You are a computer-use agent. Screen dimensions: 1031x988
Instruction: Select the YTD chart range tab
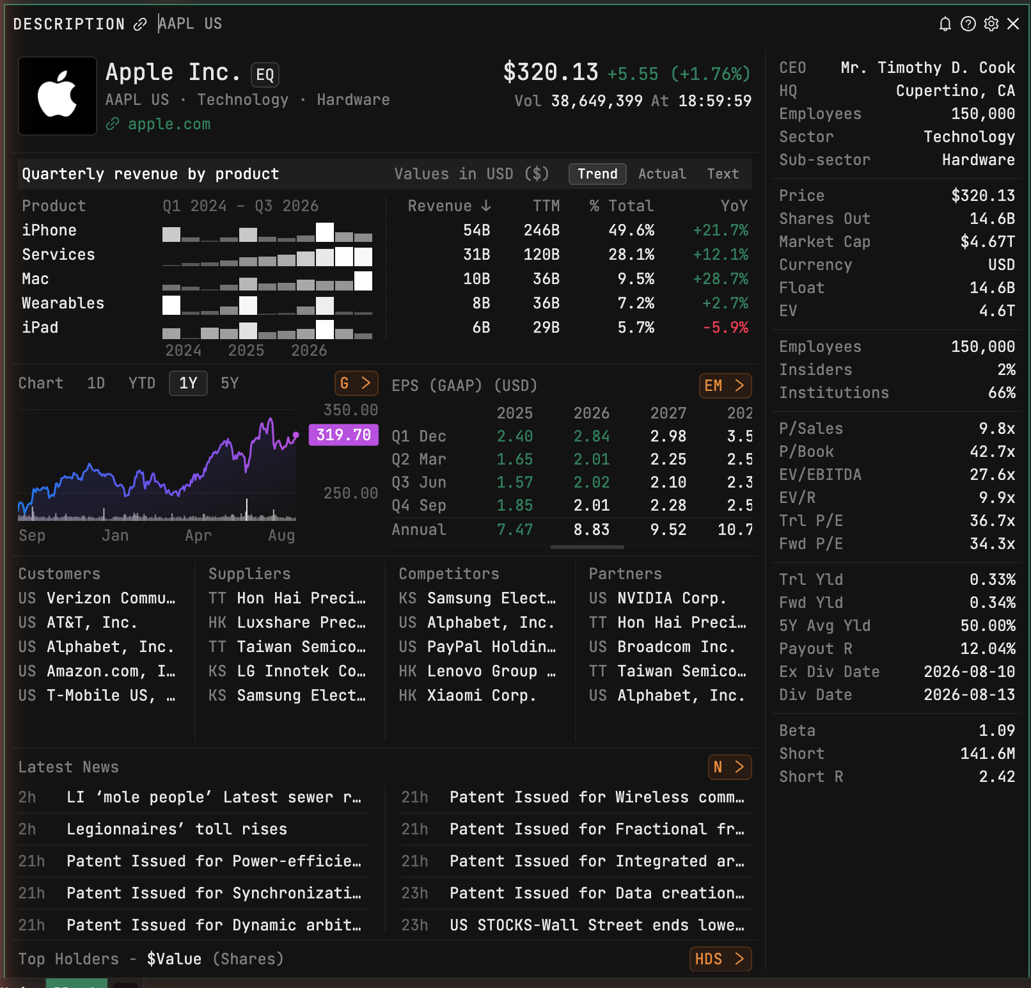coord(142,383)
